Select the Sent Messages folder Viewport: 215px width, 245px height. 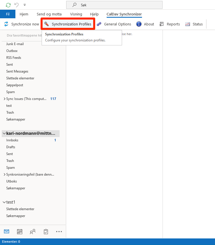point(17,71)
